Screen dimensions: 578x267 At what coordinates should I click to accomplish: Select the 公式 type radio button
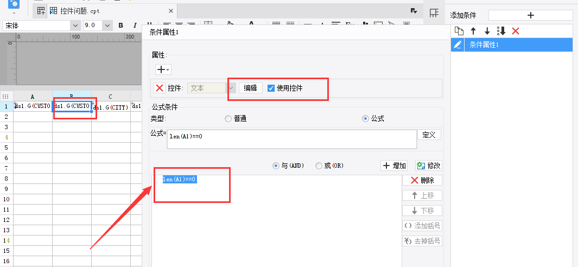pyautogui.click(x=365, y=119)
